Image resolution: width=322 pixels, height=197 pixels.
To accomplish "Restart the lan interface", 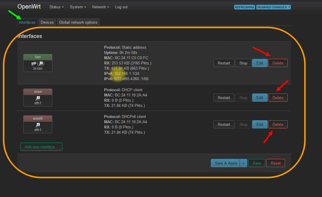I will tap(224, 63).
